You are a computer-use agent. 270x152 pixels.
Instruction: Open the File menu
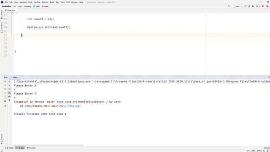(x=6, y=2)
